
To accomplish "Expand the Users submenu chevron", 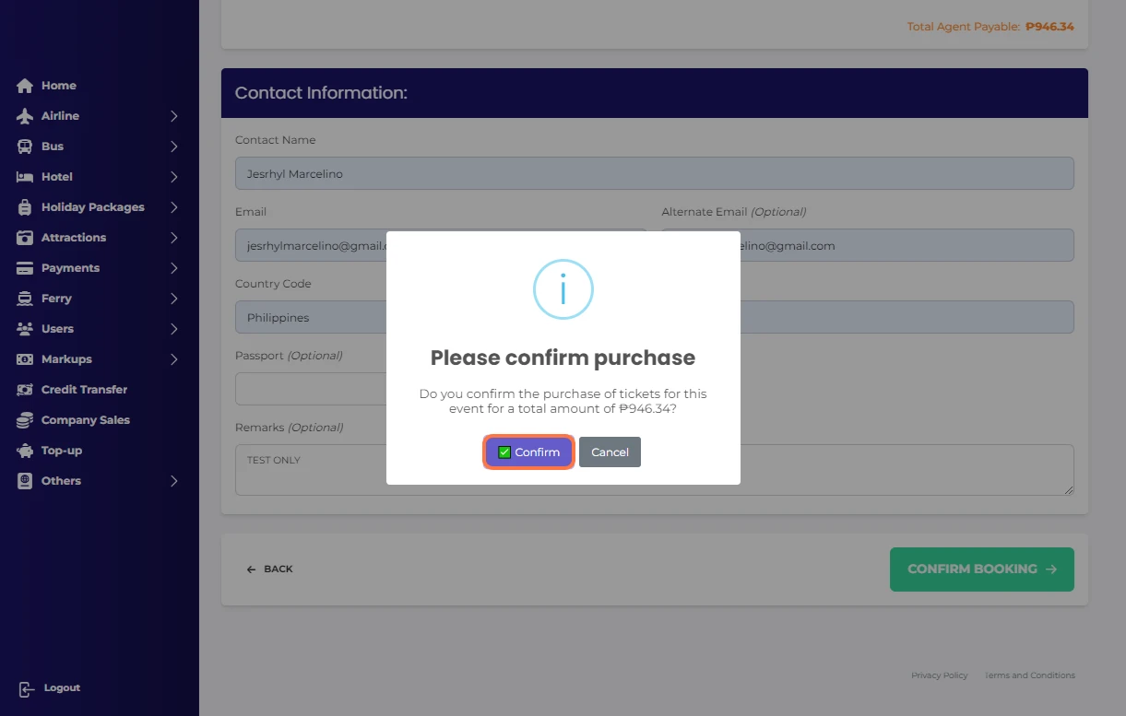I will [x=173, y=329].
